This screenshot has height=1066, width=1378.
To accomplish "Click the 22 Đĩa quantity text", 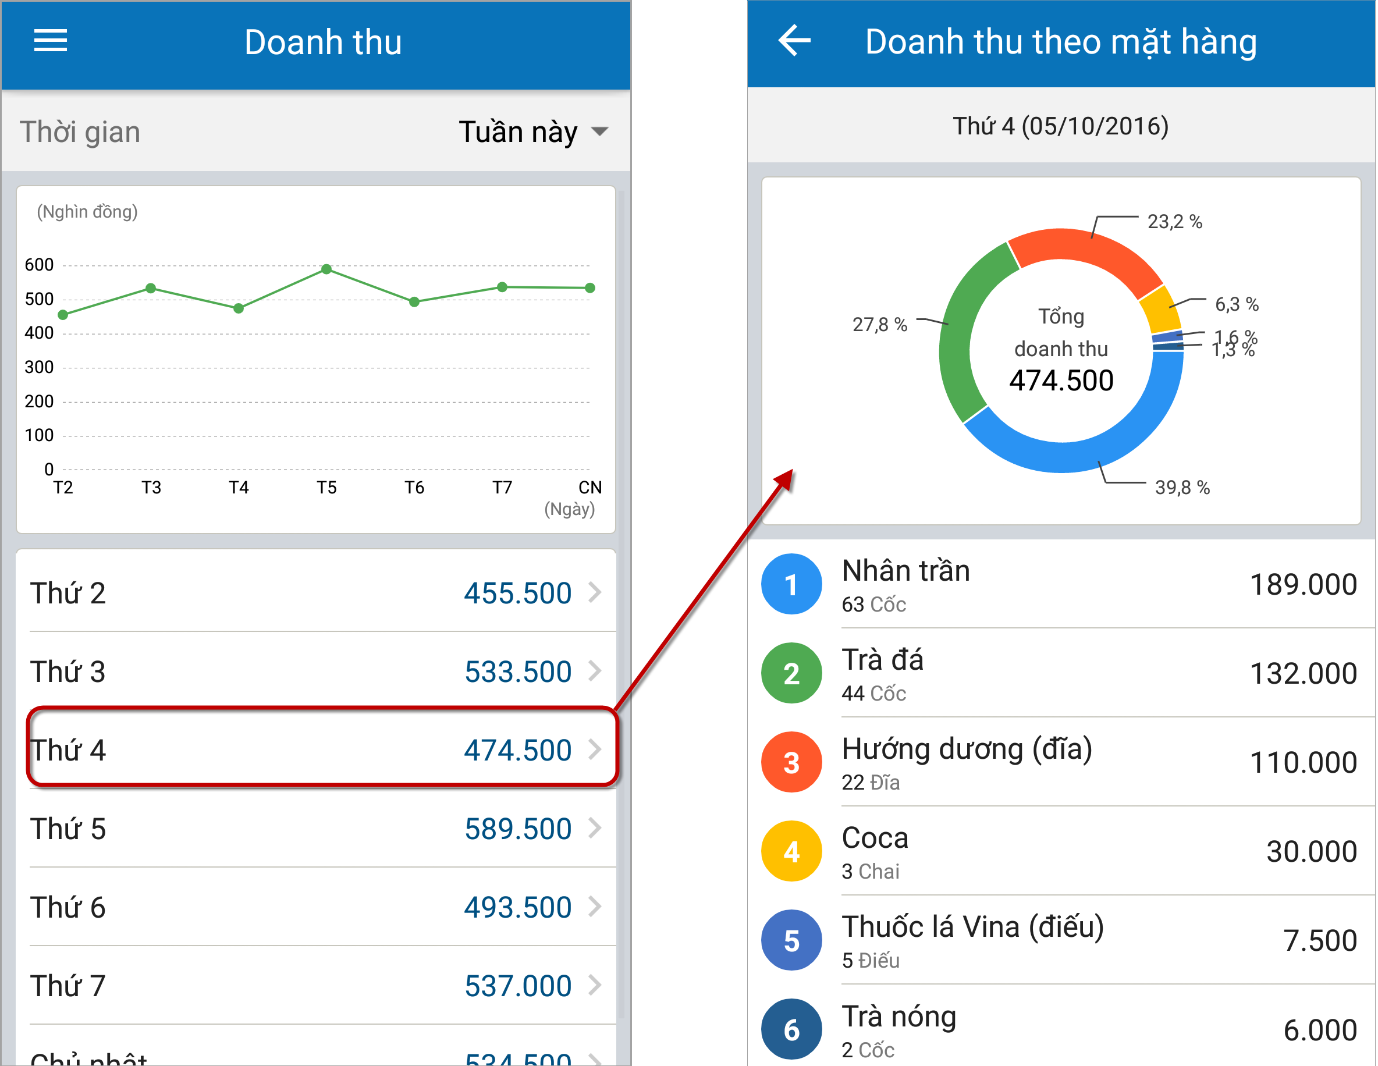I will [x=870, y=782].
